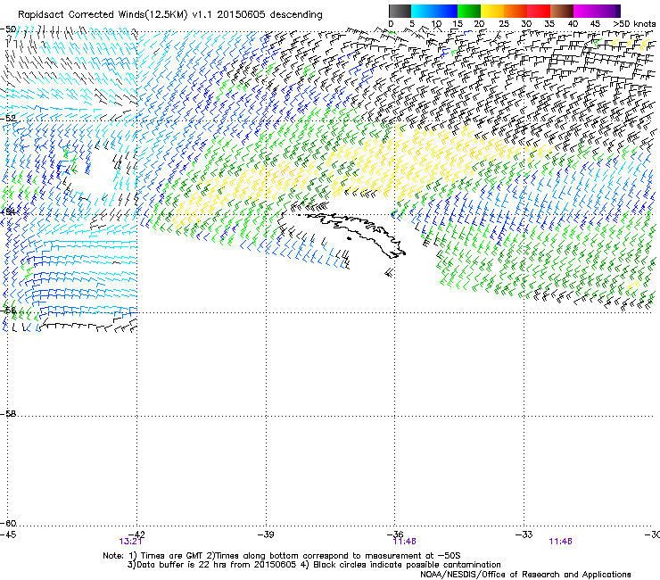Screen dimensions: 660x580
Task: Select the magenta 40-45 knots legend swatch
Action: pos(585,11)
